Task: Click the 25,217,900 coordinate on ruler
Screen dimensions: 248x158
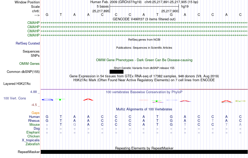Action: [170, 11]
